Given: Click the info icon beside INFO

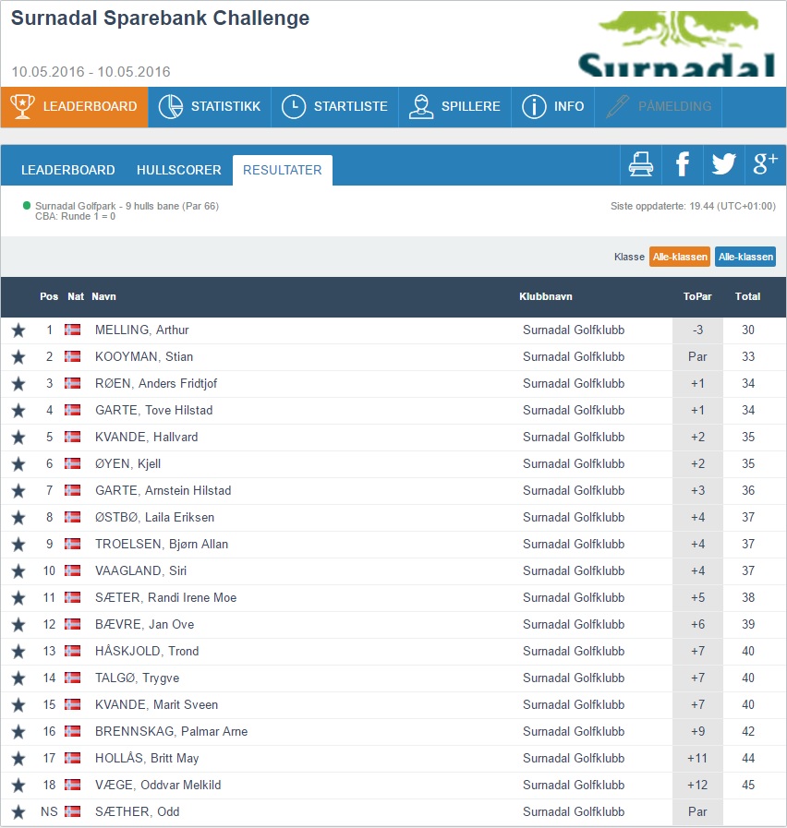Looking at the screenshot, I should 534,106.
